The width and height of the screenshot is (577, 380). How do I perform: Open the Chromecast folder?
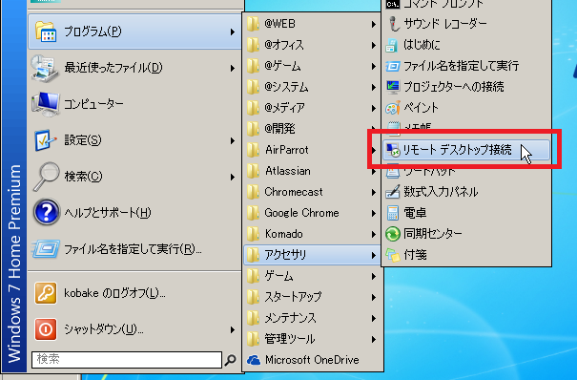click(312, 192)
